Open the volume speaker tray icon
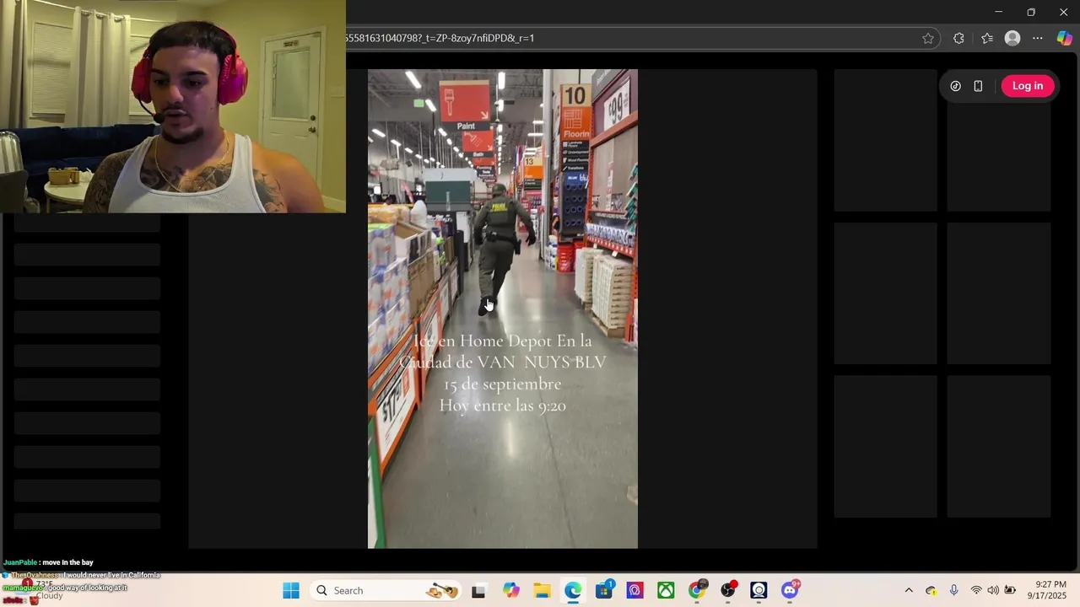 click(x=993, y=591)
